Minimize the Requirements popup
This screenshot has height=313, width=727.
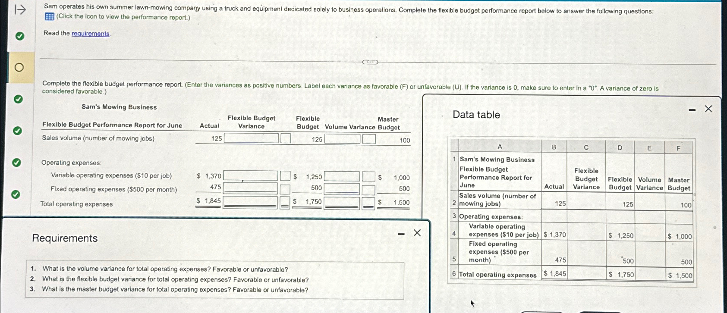pyautogui.click(x=401, y=234)
